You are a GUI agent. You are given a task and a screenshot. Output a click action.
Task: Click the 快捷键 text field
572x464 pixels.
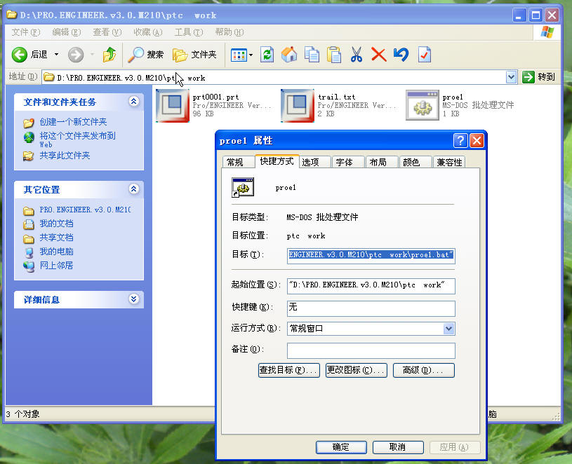click(x=371, y=308)
